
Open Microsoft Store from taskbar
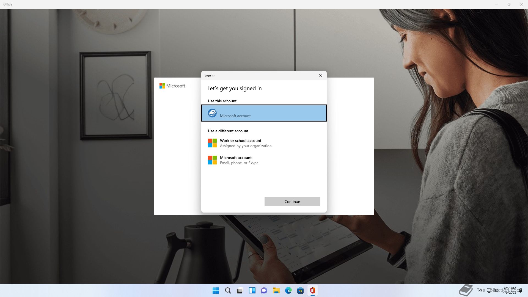click(301, 290)
